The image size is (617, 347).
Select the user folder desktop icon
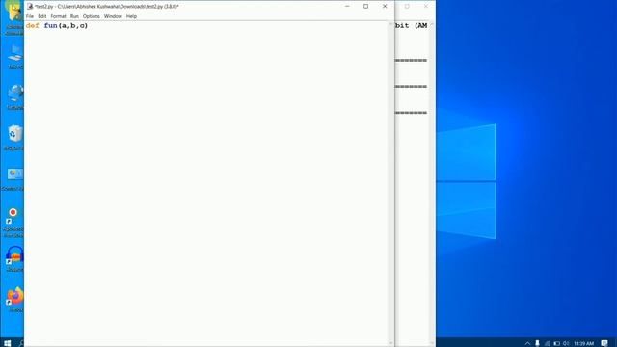tap(14, 17)
